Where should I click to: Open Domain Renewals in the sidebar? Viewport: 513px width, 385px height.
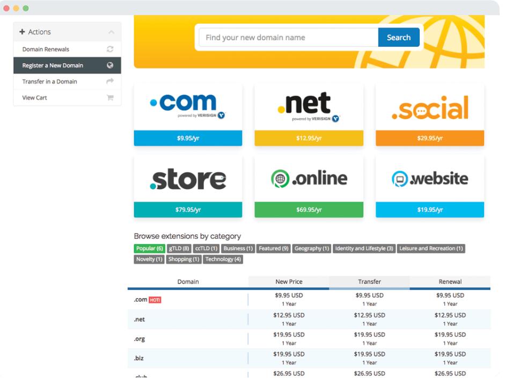click(67, 49)
